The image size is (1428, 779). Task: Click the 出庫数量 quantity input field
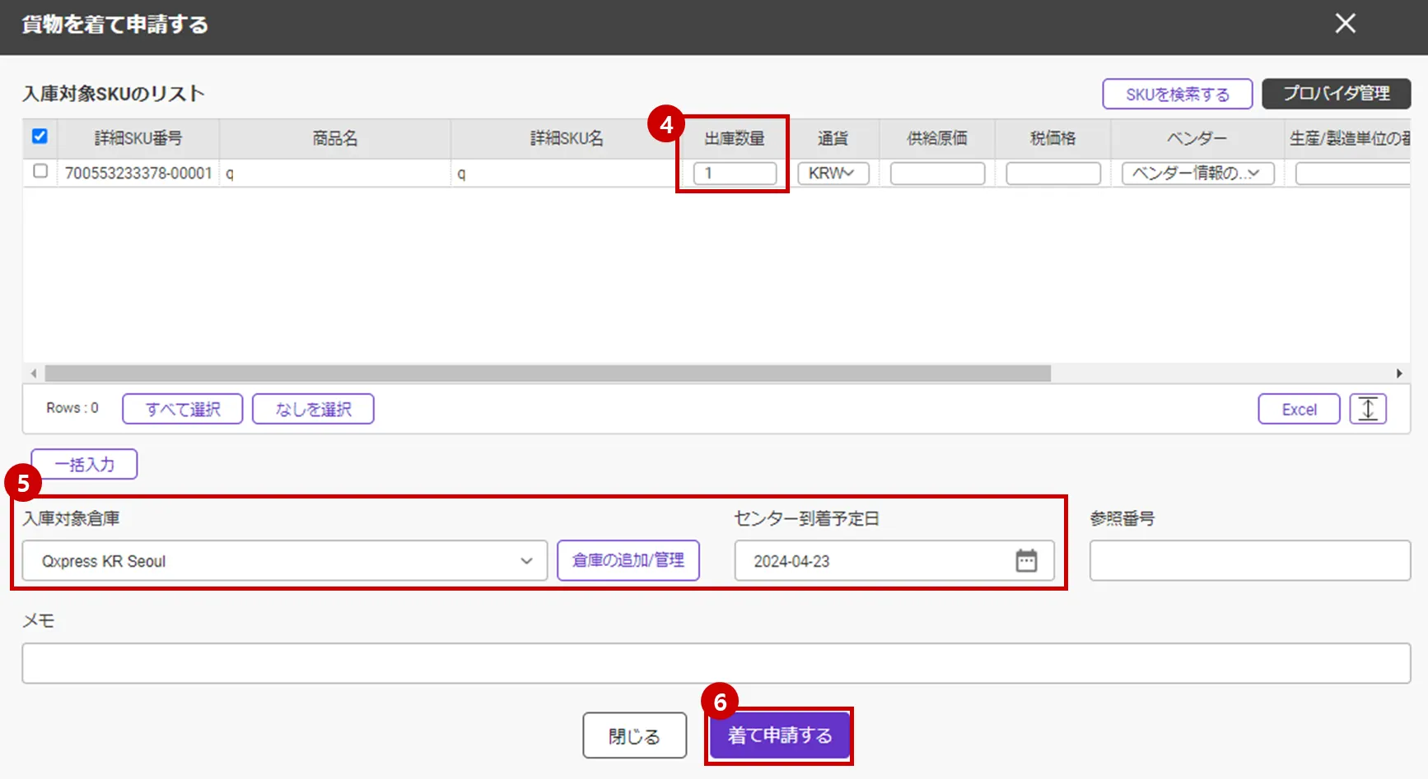(x=735, y=174)
